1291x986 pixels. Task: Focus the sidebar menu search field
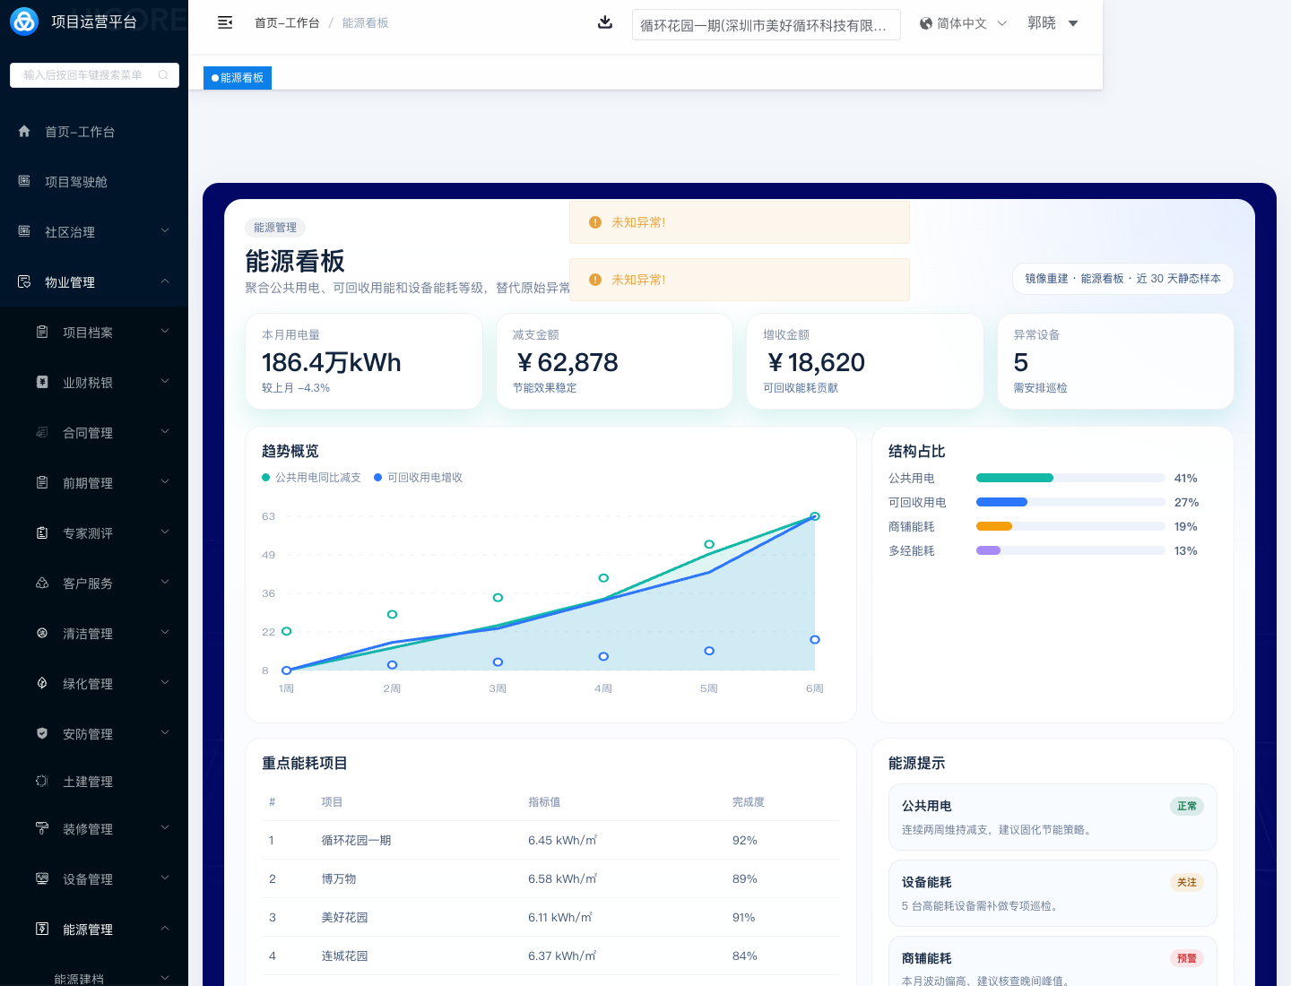pos(83,75)
